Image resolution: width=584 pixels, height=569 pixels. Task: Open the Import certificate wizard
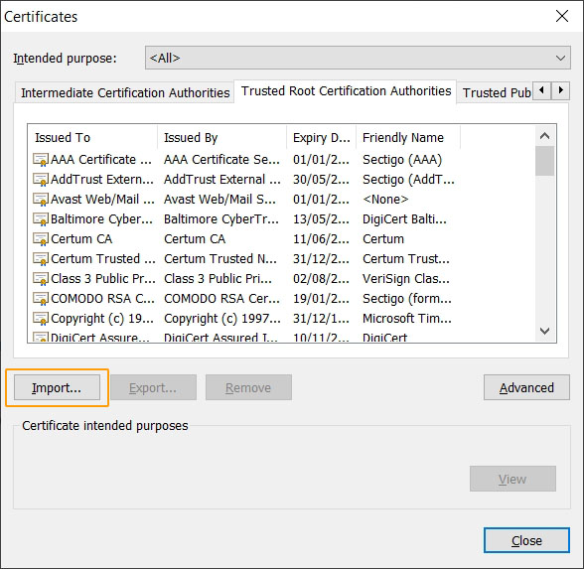click(x=57, y=387)
